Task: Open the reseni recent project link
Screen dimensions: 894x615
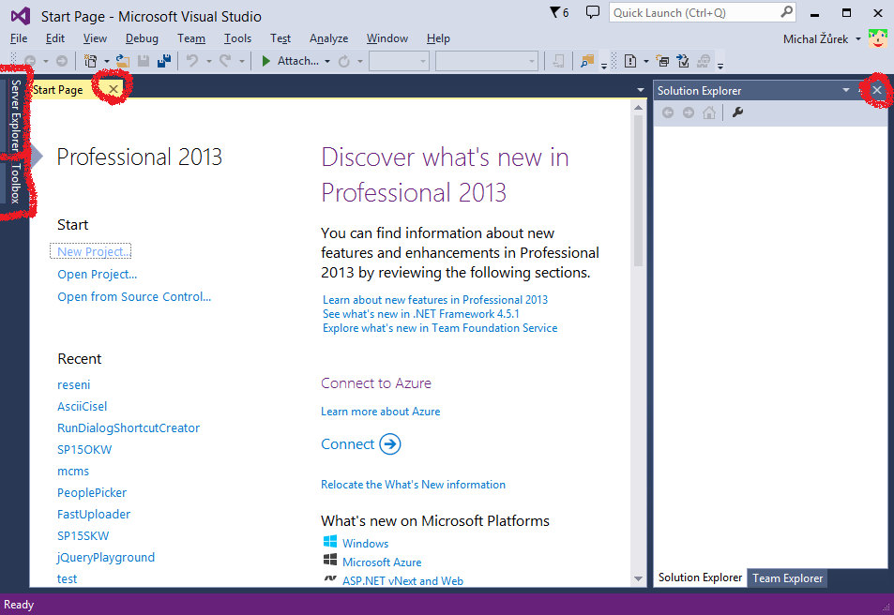Action: (73, 384)
